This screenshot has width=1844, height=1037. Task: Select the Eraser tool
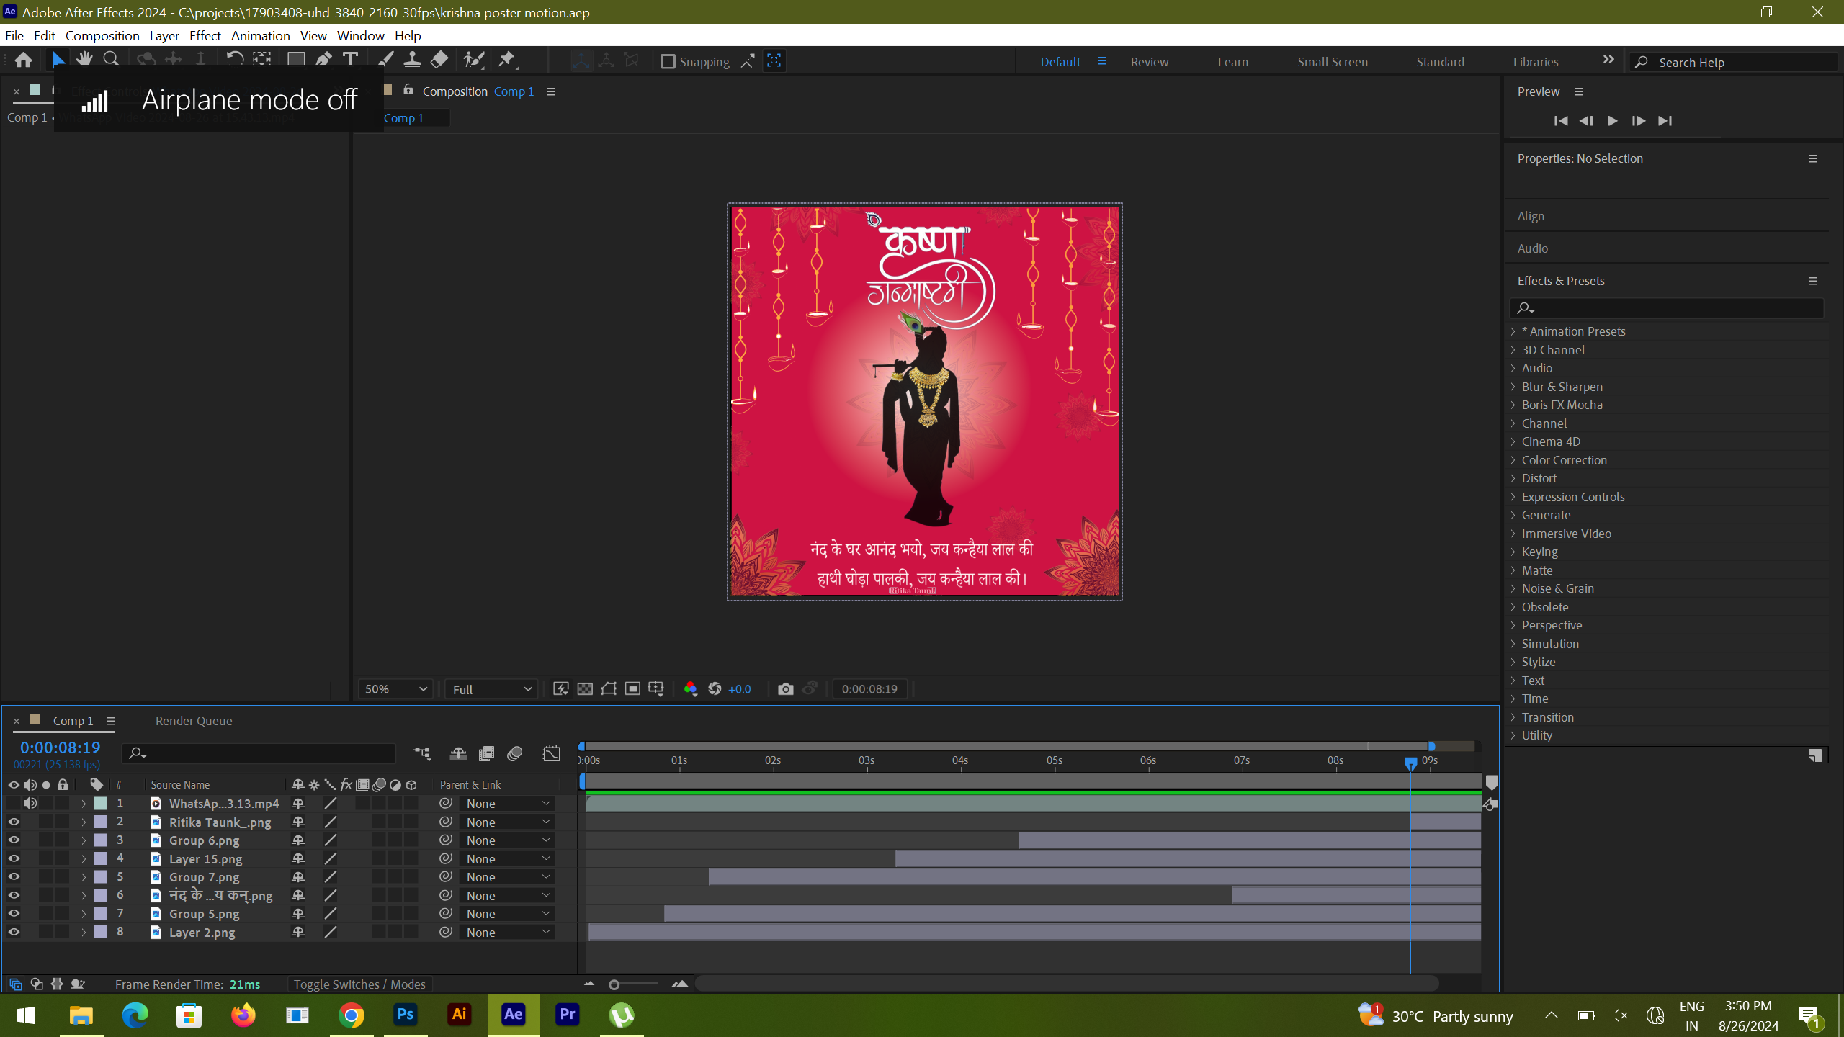pos(439,60)
